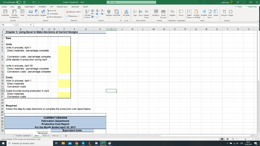Click Eklentileri Edinin (get add-ins)
260x146 pixels.
74,12
